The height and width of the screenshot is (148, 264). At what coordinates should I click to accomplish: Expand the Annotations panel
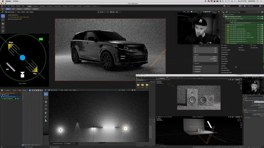198,67
